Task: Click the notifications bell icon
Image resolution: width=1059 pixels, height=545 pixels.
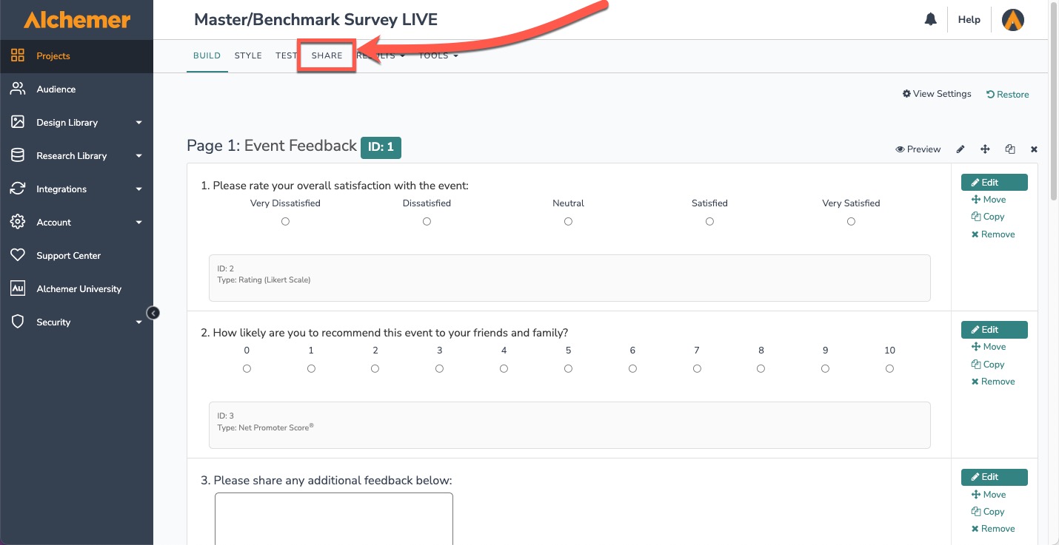Action: coord(931,20)
